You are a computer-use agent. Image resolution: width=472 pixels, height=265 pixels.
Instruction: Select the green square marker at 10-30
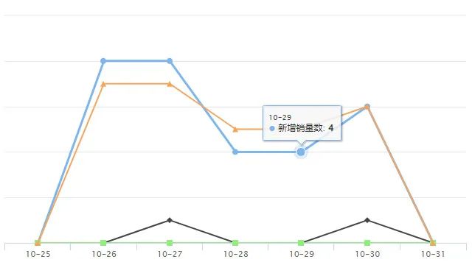tap(367, 243)
